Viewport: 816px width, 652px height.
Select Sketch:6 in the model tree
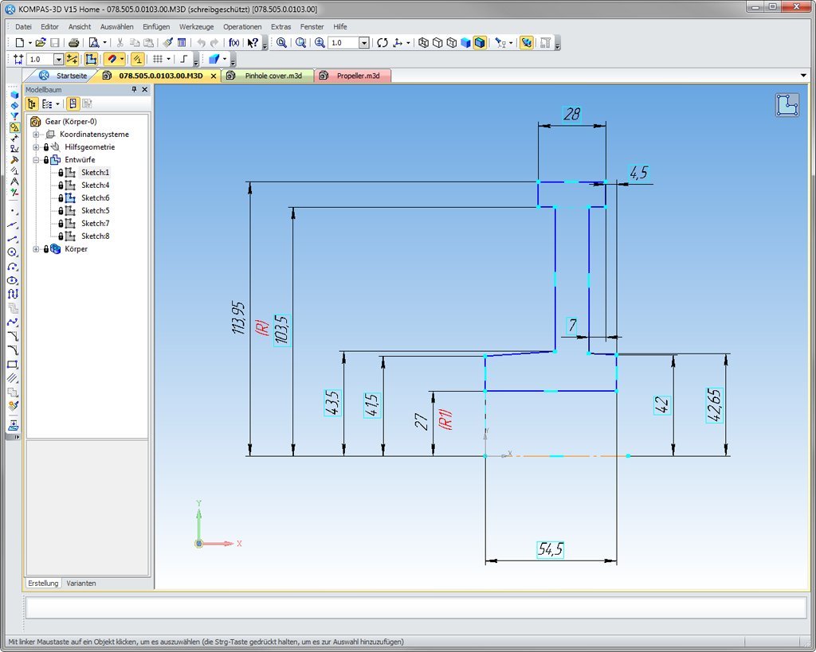pyautogui.click(x=96, y=198)
